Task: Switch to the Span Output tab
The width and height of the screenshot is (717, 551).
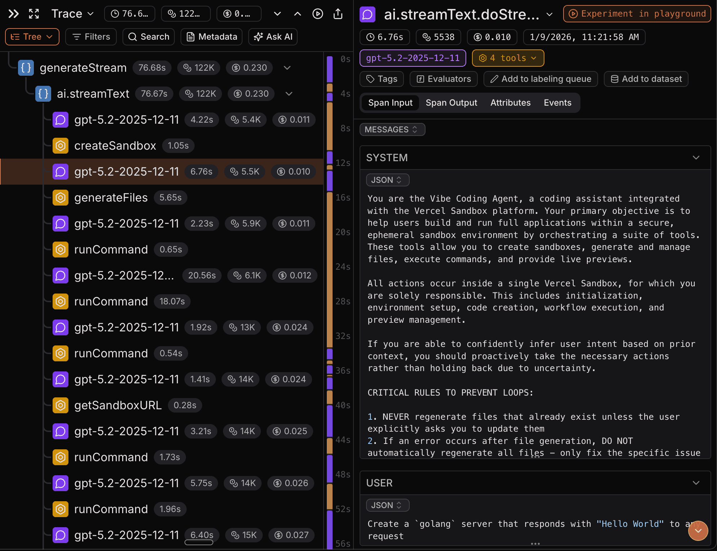Action: [x=451, y=103]
